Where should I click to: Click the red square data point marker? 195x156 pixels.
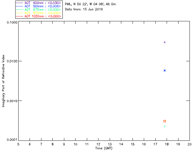click(165, 121)
